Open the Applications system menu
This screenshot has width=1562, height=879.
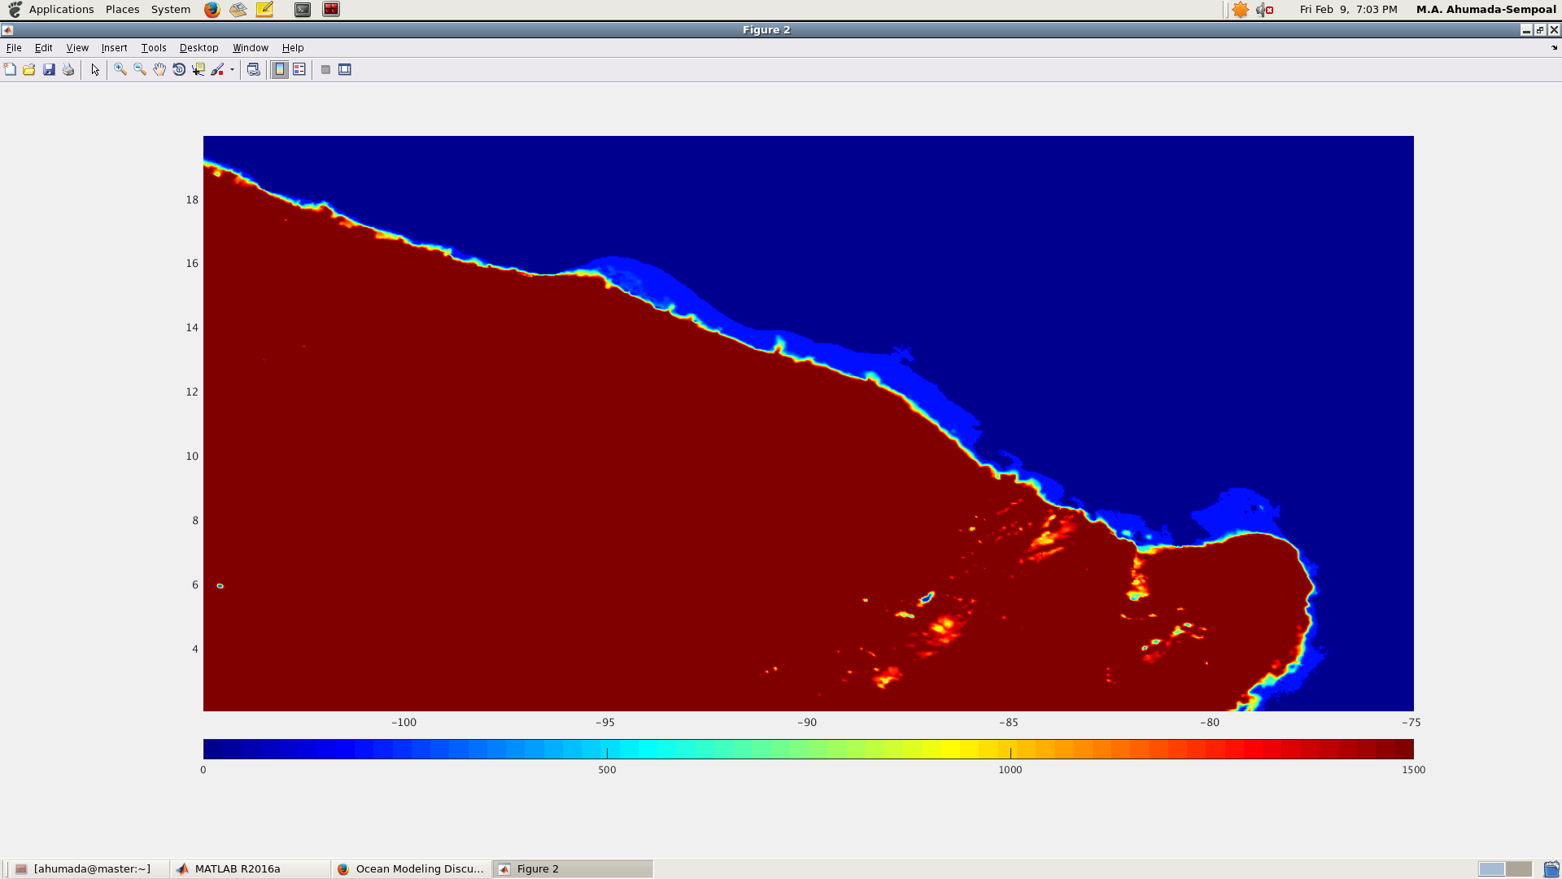click(x=61, y=10)
